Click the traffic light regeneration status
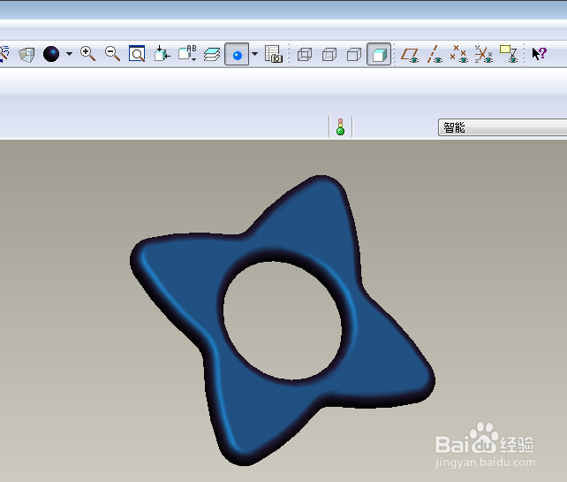Screen dimensions: 567x482 click(340, 126)
